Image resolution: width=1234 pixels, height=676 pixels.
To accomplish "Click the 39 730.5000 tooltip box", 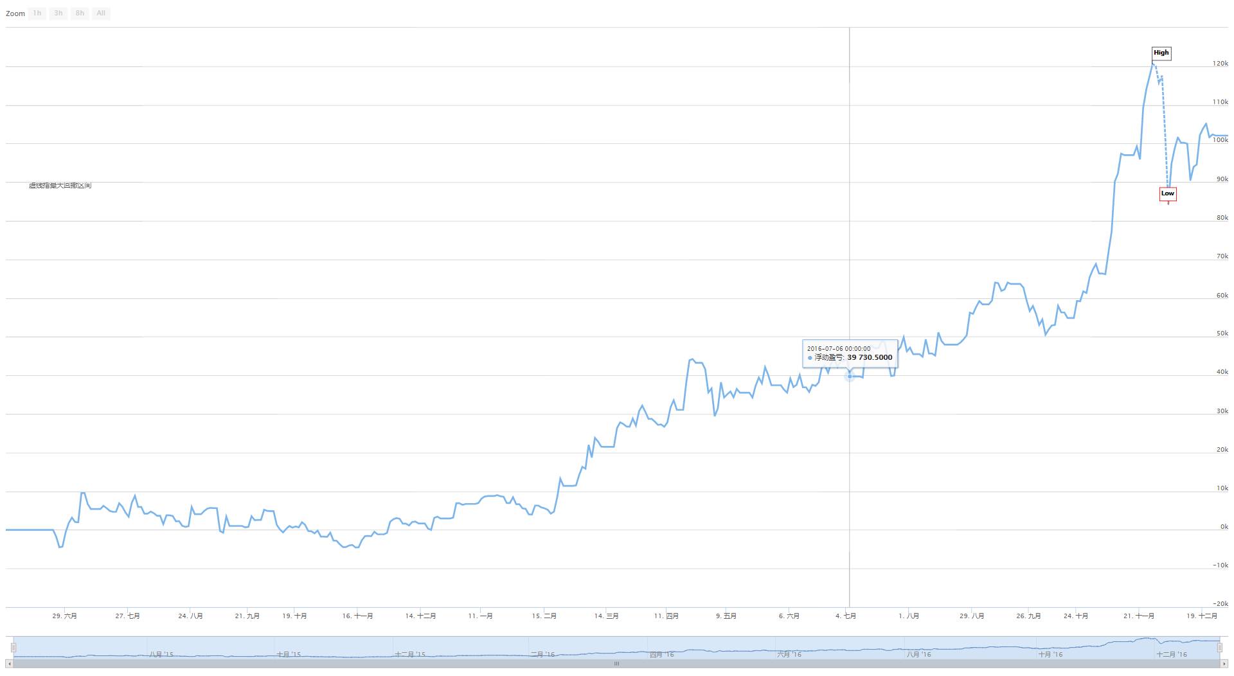I will 850,353.
